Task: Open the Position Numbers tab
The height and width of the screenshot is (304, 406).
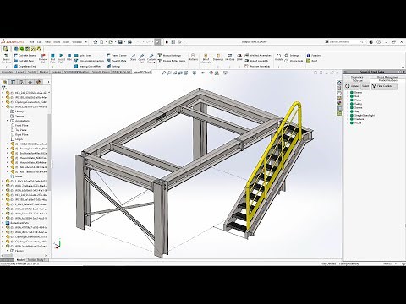Action: 388,80
